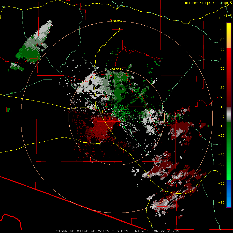Click the 10 value on the velocity scale
Image resolution: width=233 pixels, height=233 pixels.
pyautogui.click(x=222, y=107)
